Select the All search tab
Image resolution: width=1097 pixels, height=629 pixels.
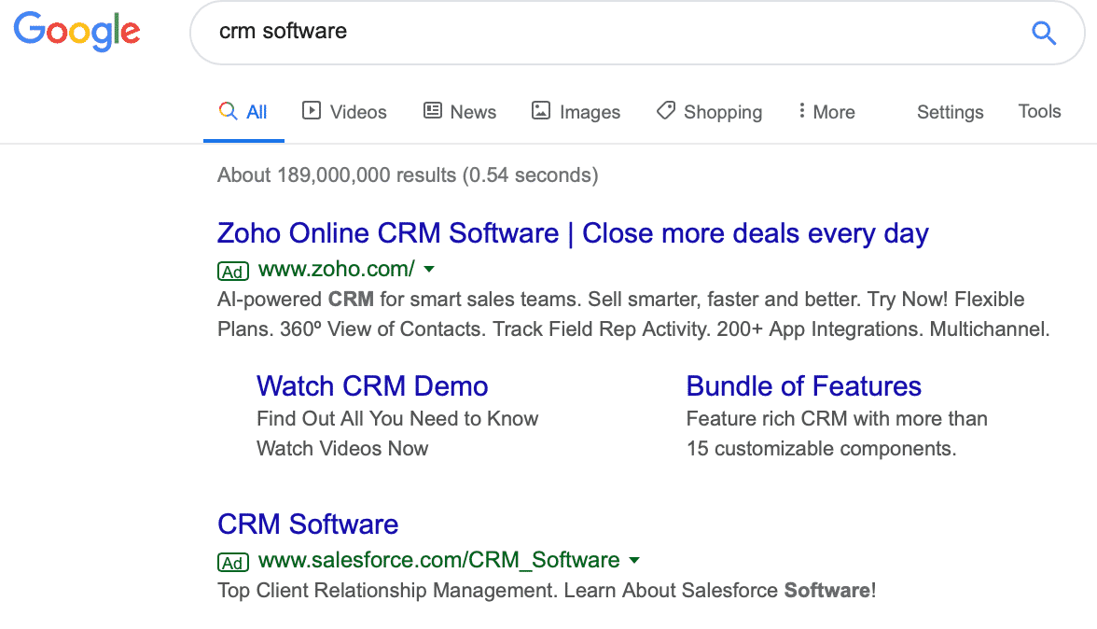click(x=243, y=112)
